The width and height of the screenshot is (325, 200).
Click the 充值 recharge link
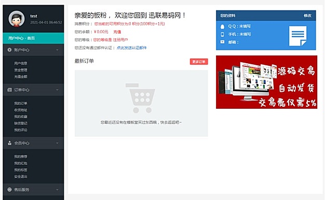[x=117, y=32]
